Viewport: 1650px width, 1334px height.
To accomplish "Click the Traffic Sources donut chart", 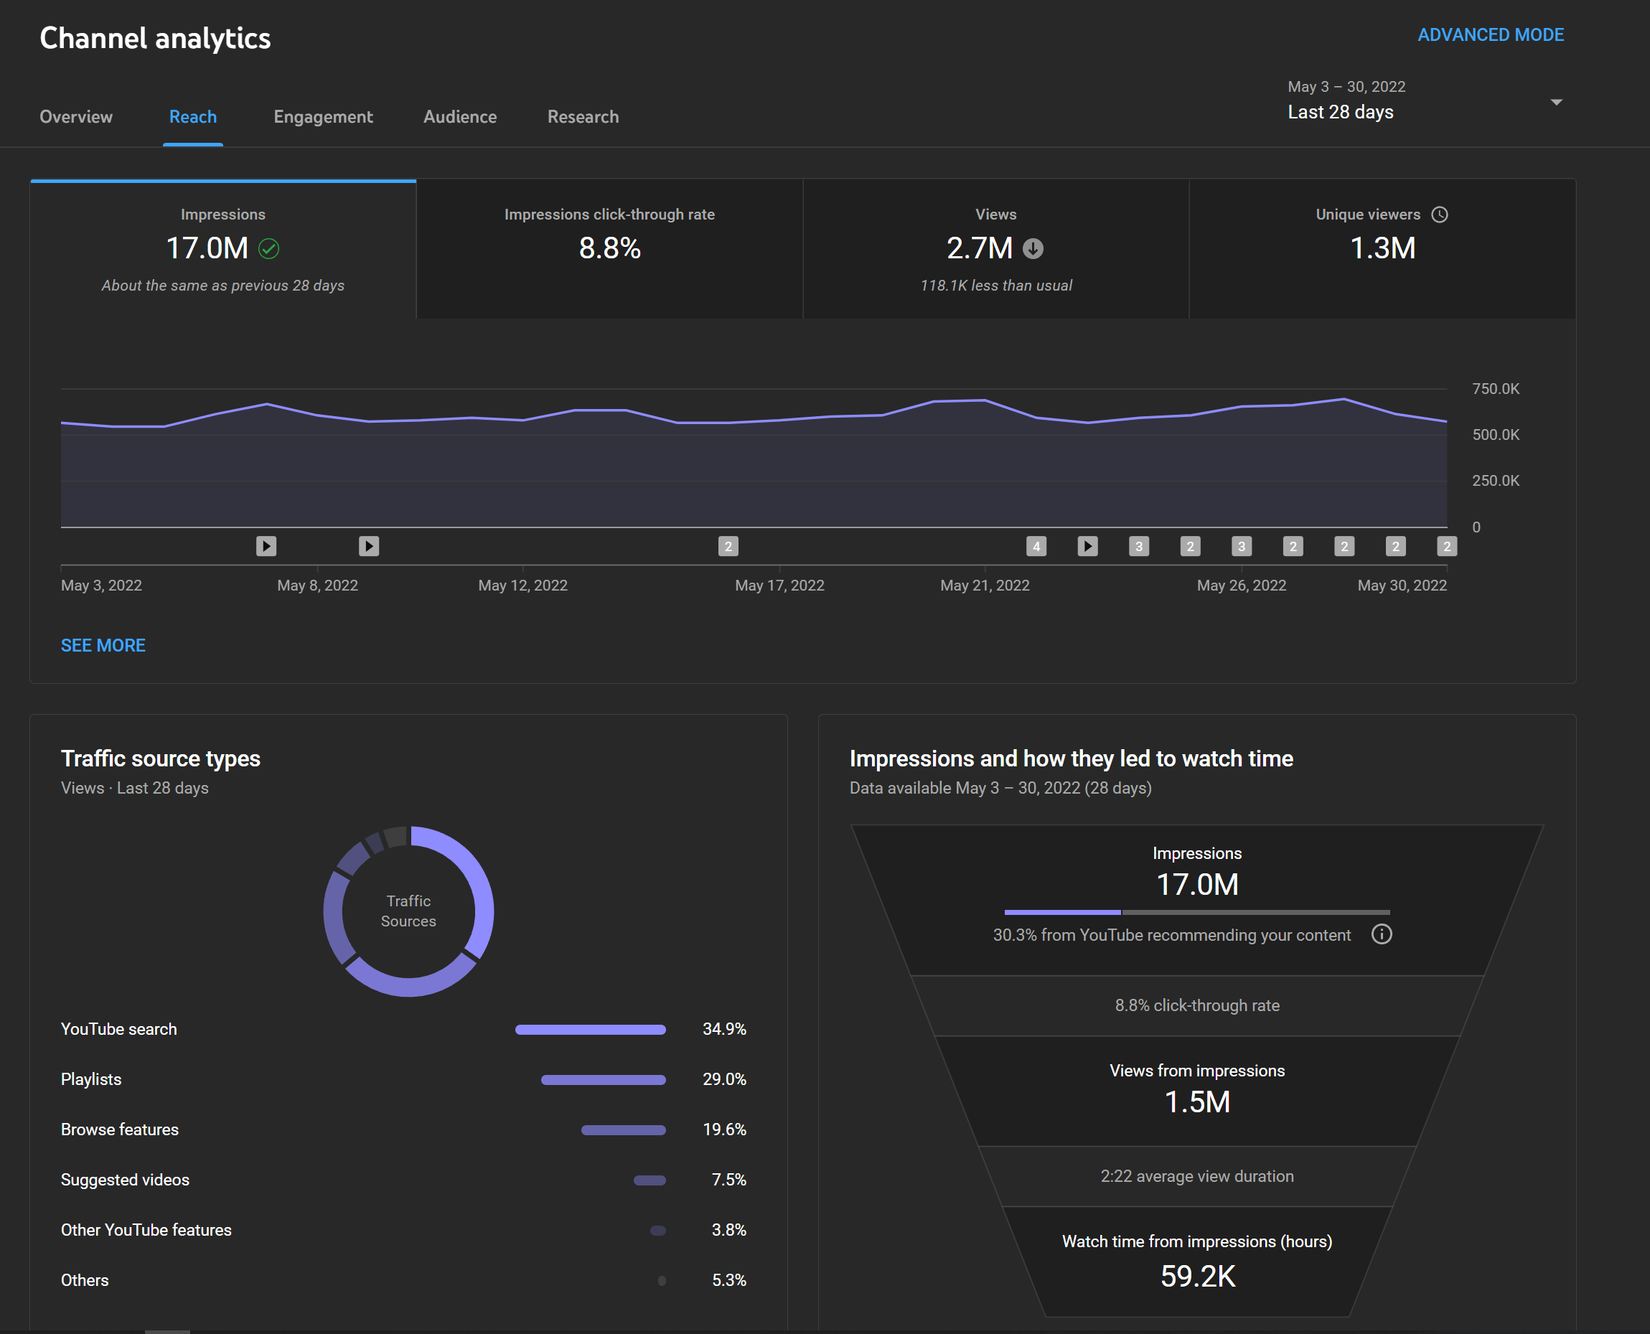I will coord(409,911).
